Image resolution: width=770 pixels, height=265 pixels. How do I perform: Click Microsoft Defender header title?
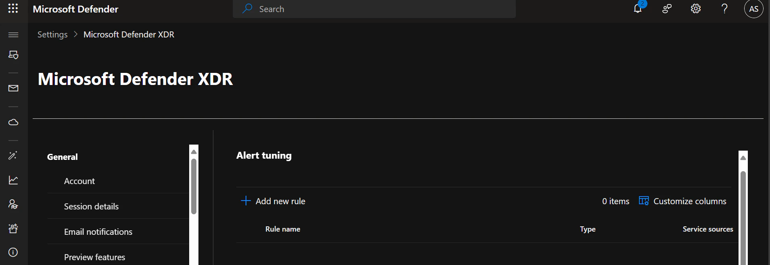pos(75,9)
